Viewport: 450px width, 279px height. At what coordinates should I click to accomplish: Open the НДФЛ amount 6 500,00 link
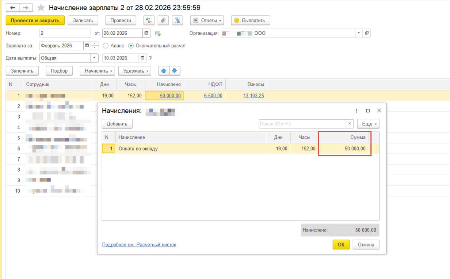(x=213, y=96)
